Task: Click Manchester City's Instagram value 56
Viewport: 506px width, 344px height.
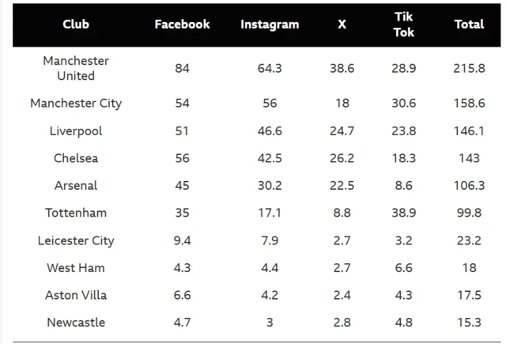Action: (x=270, y=103)
